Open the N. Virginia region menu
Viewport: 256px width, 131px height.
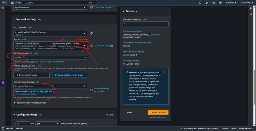click(231, 3)
